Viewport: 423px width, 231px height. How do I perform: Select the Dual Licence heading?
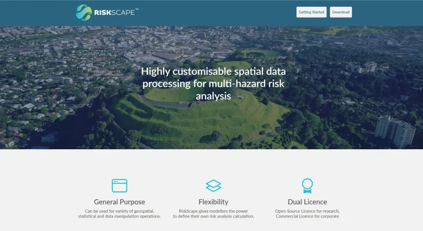pos(307,202)
